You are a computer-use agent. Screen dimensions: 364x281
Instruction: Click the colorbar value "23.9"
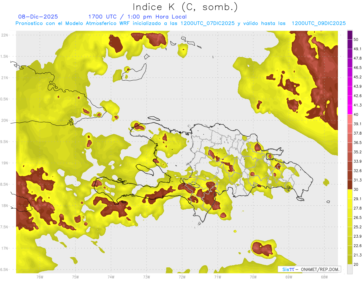[x=358, y=236]
